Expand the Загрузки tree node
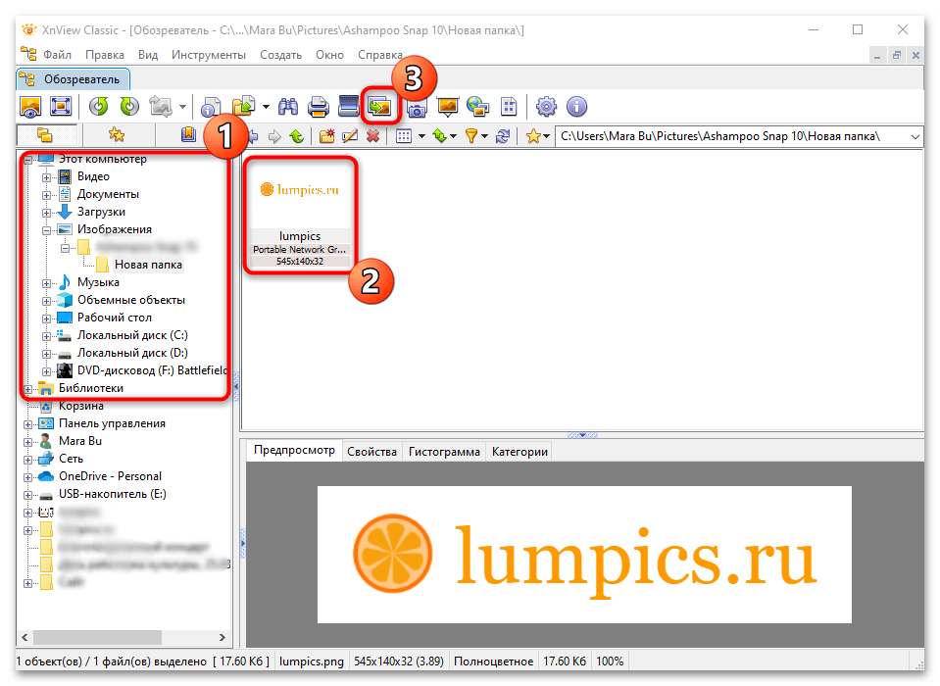The width and height of the screenshot is (940, 686). point(46,213)
